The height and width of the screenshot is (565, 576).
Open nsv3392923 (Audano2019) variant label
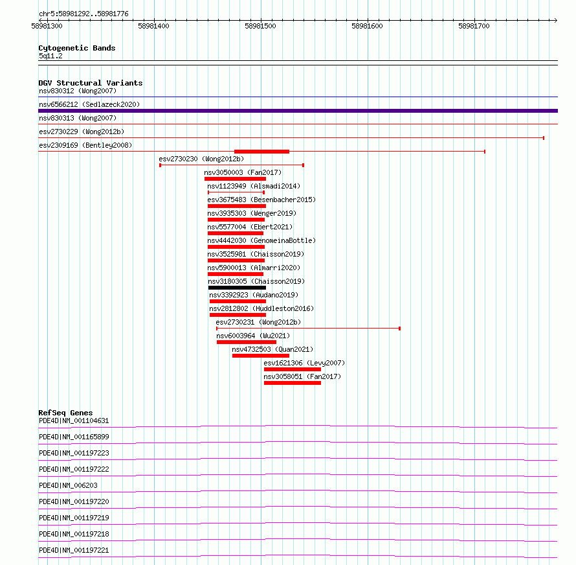tap(254, 295)
